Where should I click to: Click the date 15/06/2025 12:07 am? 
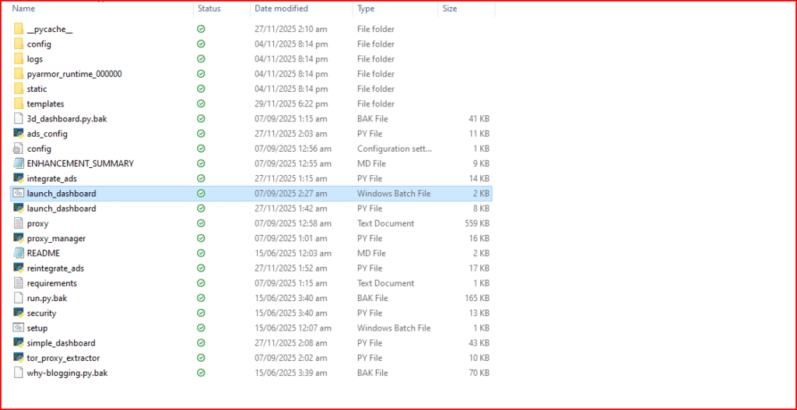pos(293,328)
